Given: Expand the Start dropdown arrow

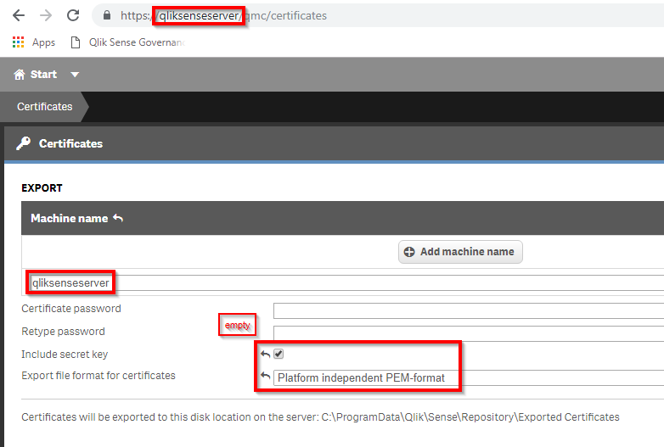Looking at the screenshot, I should 75,75.
